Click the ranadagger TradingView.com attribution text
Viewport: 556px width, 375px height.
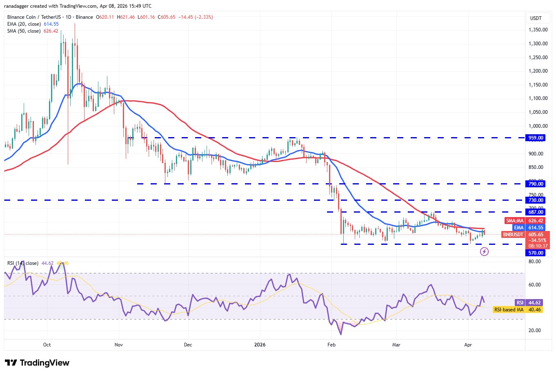pos(78,6)
